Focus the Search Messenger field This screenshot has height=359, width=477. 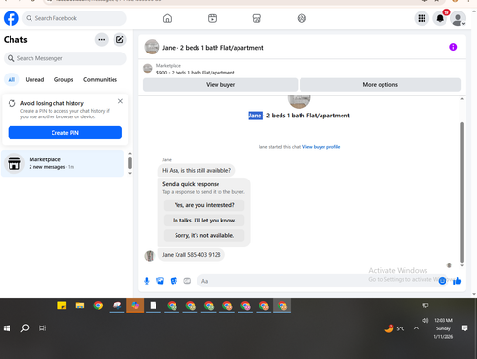[65, 58]
